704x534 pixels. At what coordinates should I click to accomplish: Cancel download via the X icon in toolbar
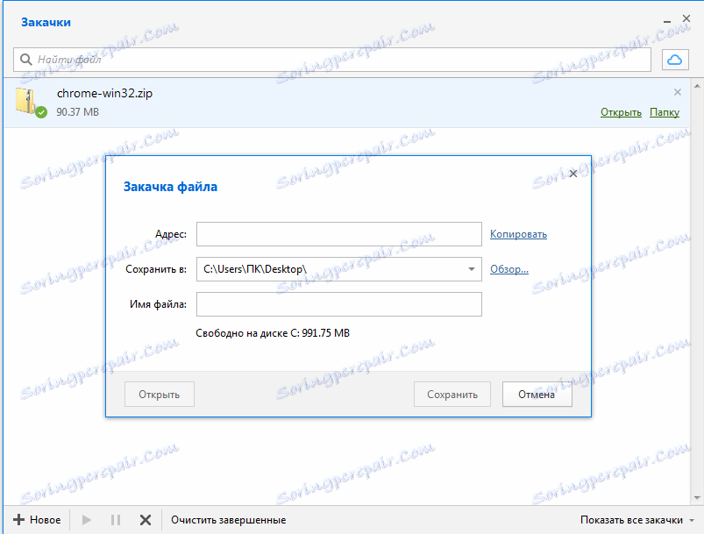(x=145, y=519)
